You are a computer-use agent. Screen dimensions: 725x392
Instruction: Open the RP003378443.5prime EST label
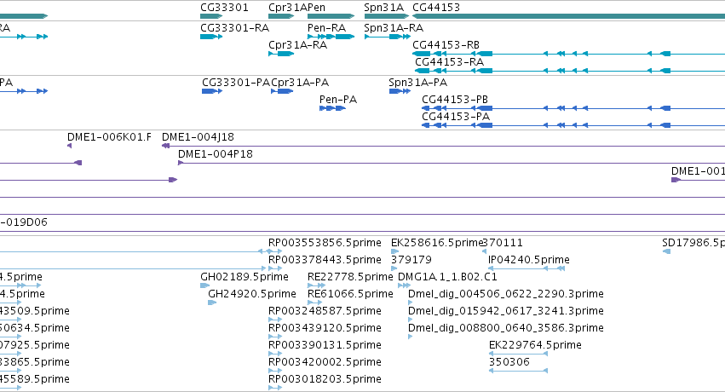pos(325,260)
